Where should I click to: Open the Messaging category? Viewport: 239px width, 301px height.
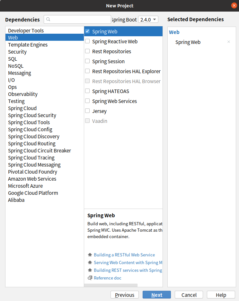45,73
